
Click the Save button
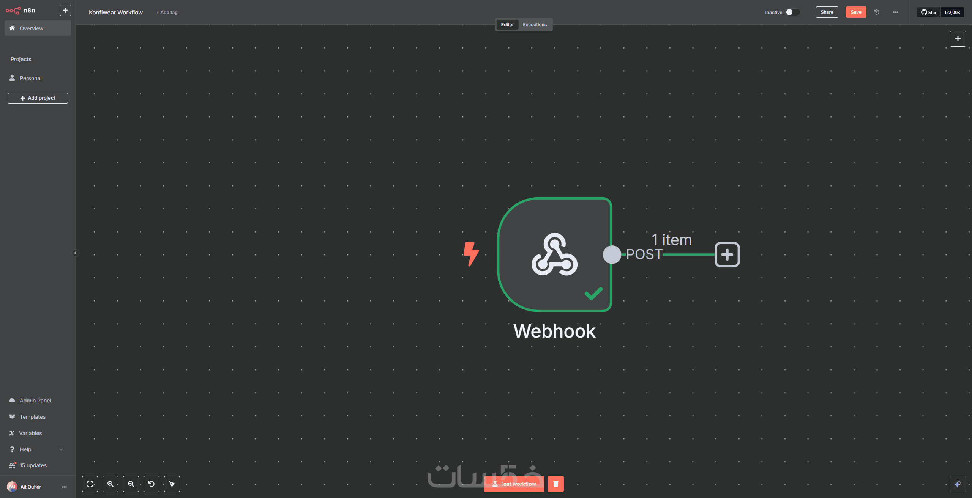(x=856, y=12)
